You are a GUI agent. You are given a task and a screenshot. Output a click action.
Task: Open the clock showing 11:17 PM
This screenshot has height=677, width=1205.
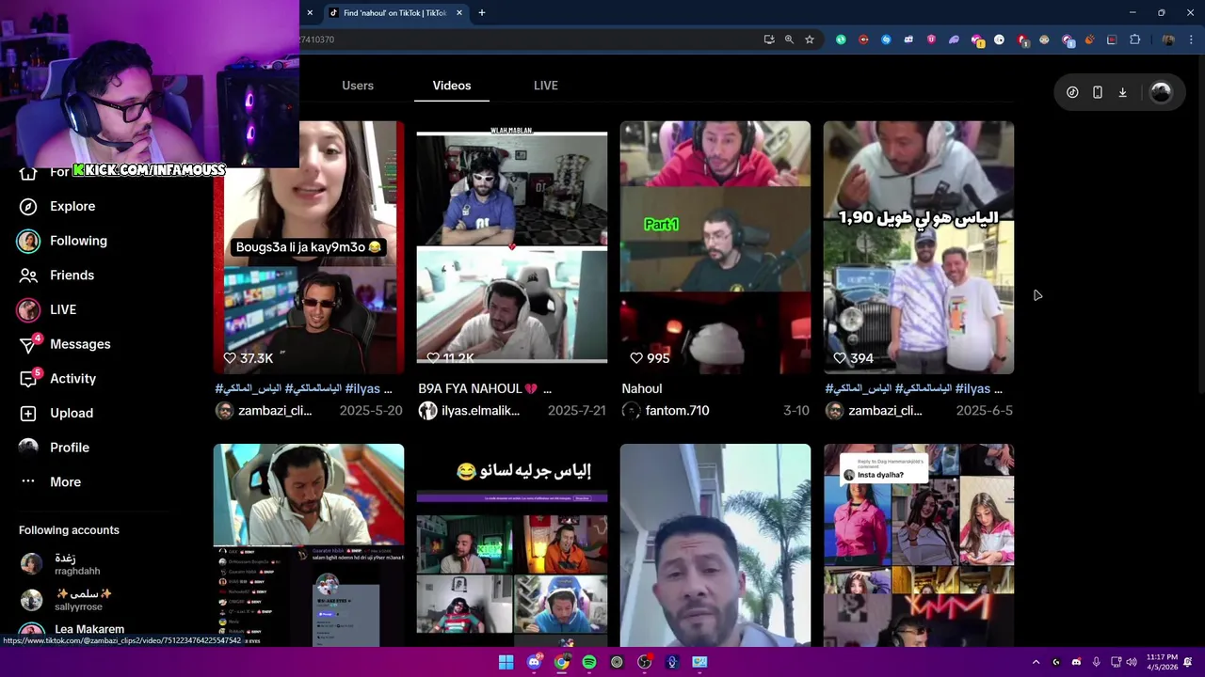1162,662
